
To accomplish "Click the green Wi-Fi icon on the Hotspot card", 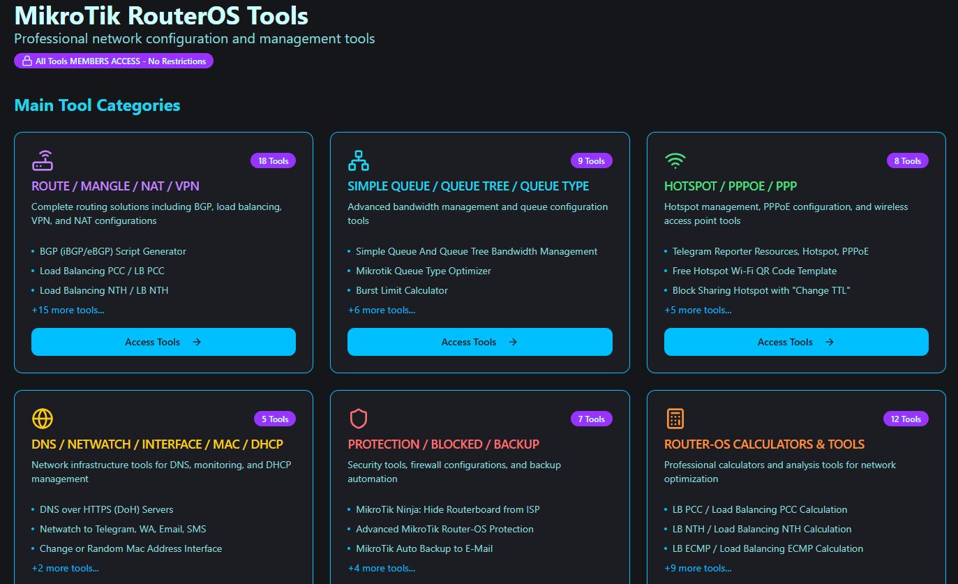I will (675, 160).
